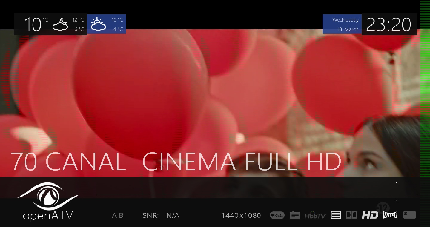This screenshot has width=430, height=227.
Task: Click the 23:20 clock display
Action: coord(388,24)
